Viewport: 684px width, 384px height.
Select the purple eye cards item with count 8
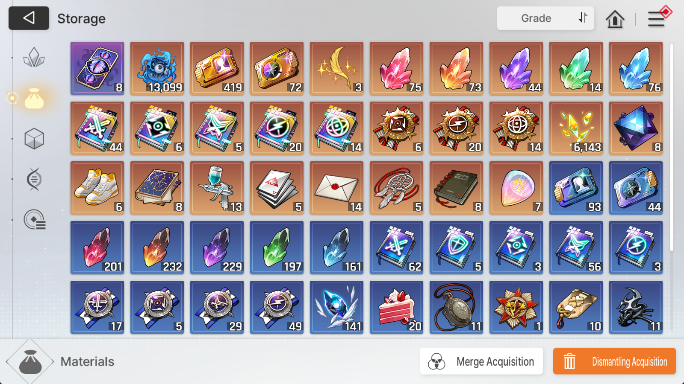pos(97,68)
